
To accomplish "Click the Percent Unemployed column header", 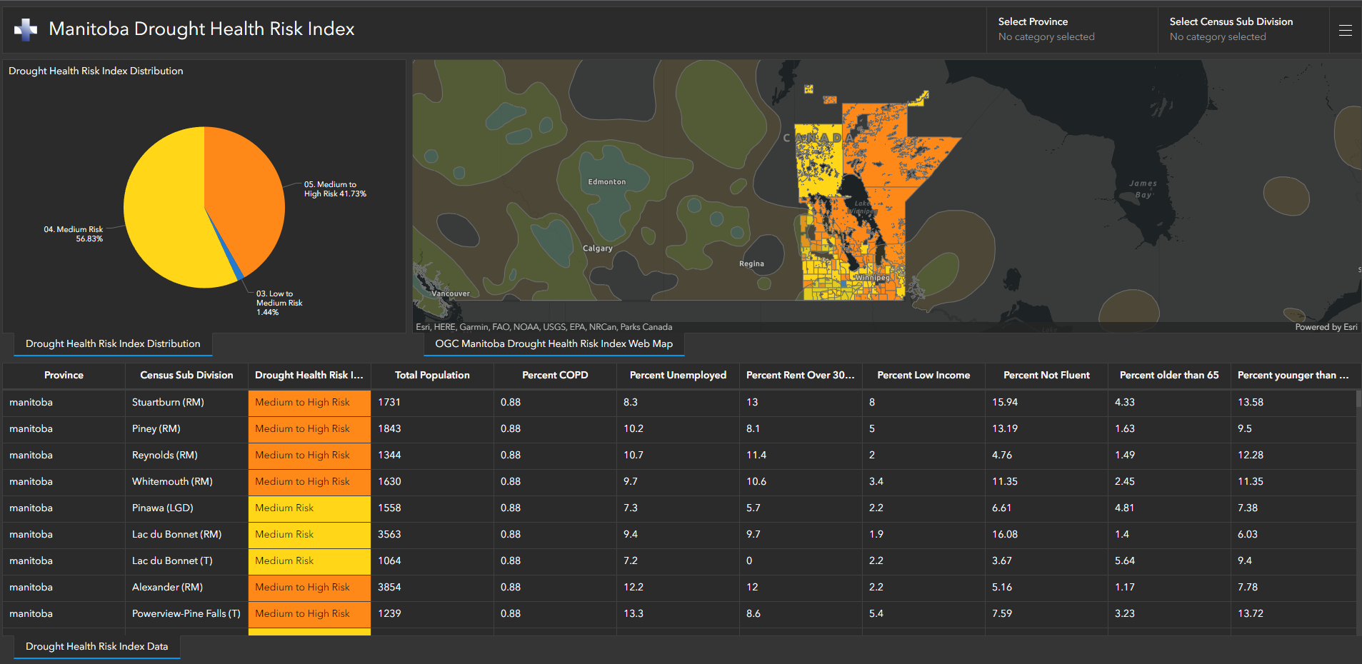I will click(677, 375).
